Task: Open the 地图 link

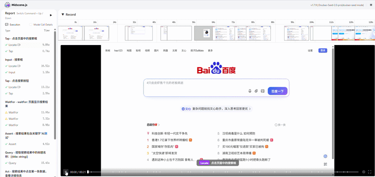Action: pyautogui.click(x=129, y=51)
